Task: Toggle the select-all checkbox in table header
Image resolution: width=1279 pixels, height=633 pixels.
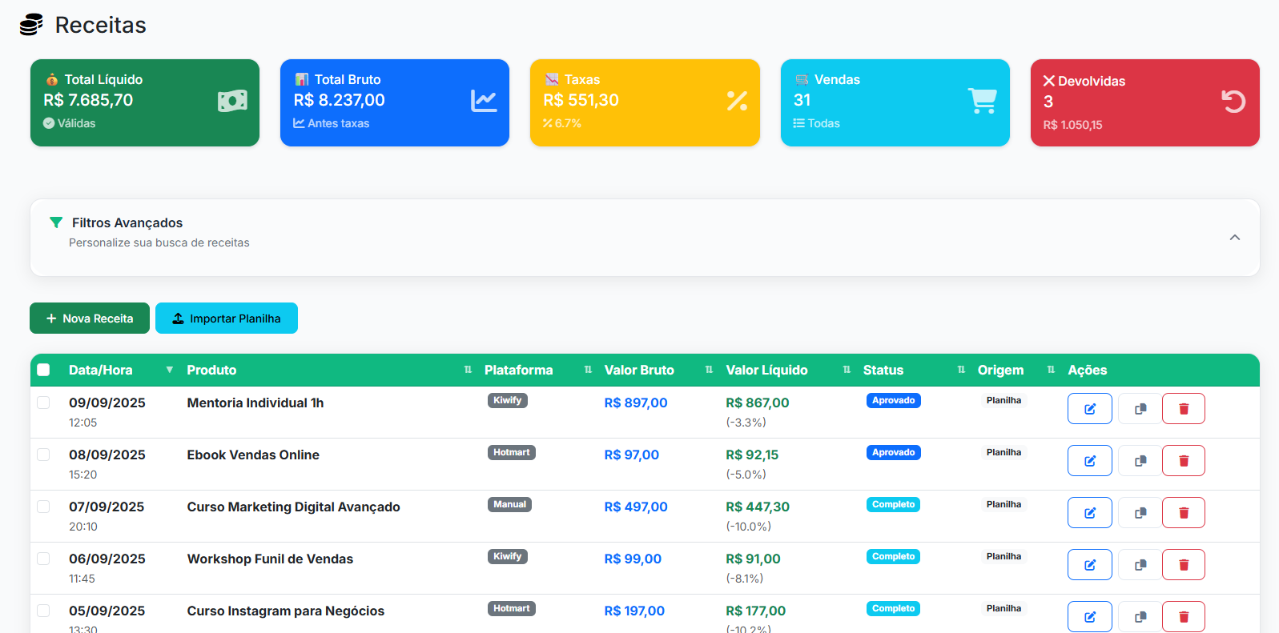Action: coord(43,370)
